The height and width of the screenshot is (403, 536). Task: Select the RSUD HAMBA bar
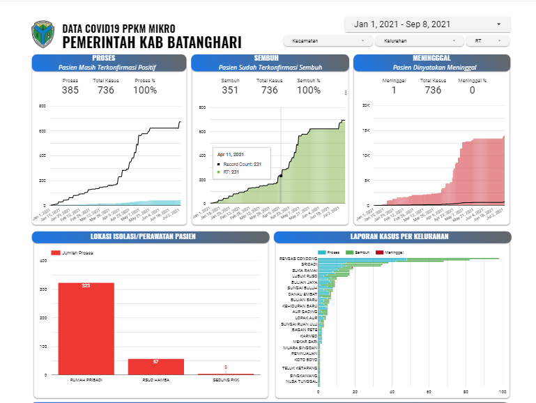155,367
